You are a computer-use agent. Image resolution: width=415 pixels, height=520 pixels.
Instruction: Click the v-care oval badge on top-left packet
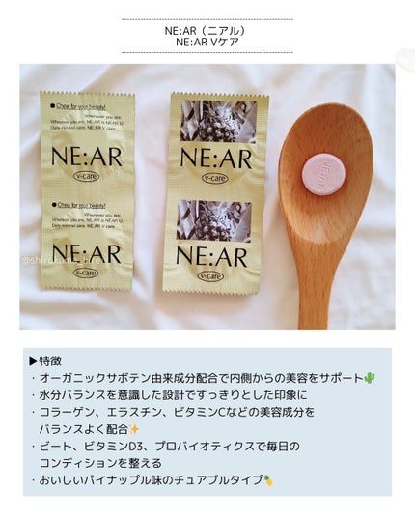(x=86, y=176)
